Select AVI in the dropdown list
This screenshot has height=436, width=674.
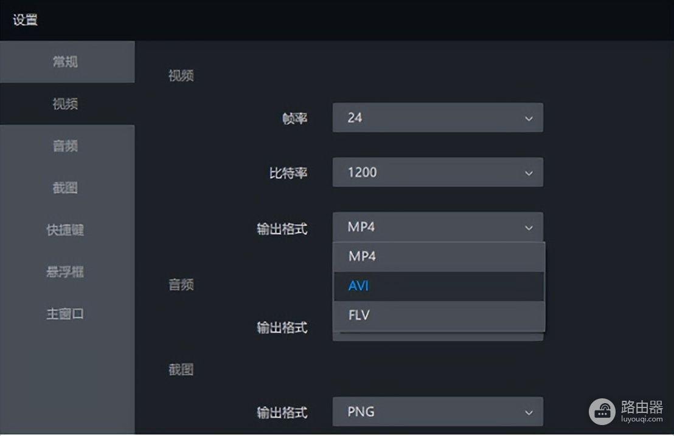[x=438, y=286]
